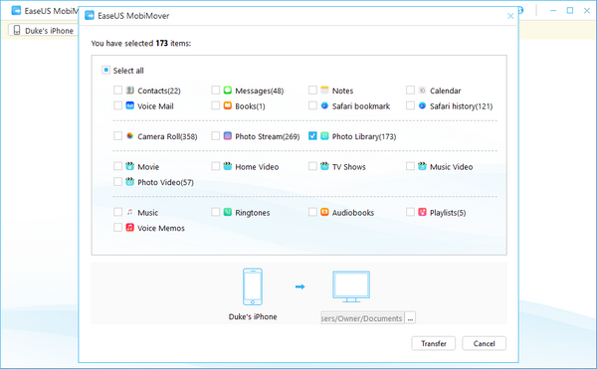Click the Movie clapperboard icon
This screenshot has width=597, height=369.
tap(129, 166)
